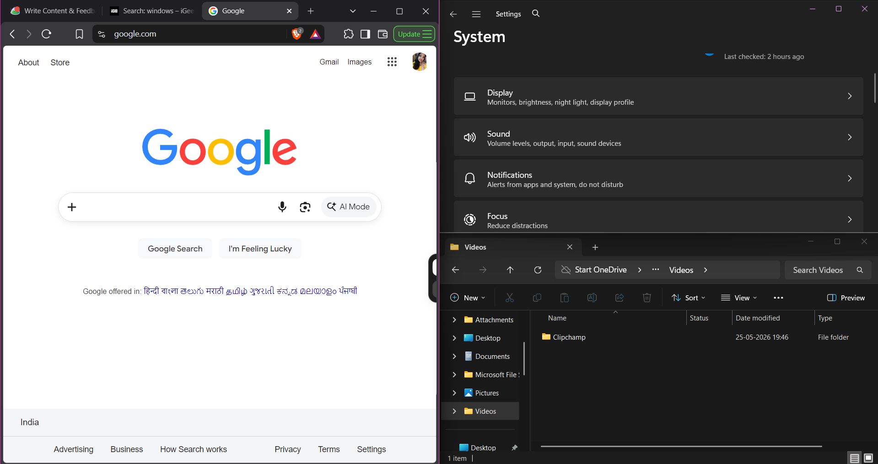Image resolution: width=878 pixels, height=464 pixels.
Task: Go back in Settings window
Action: (x=453, y=14)
